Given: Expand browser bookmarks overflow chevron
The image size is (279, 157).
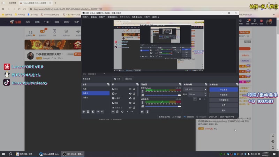Looking at the screenshot, I should (x=274, y=14).
